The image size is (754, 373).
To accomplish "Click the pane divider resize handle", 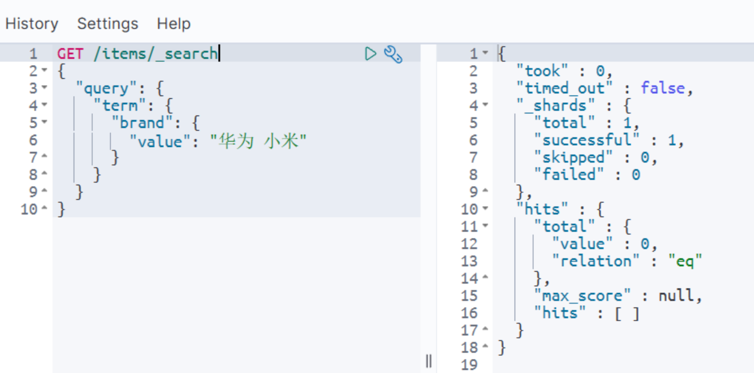I will point(428,361).
